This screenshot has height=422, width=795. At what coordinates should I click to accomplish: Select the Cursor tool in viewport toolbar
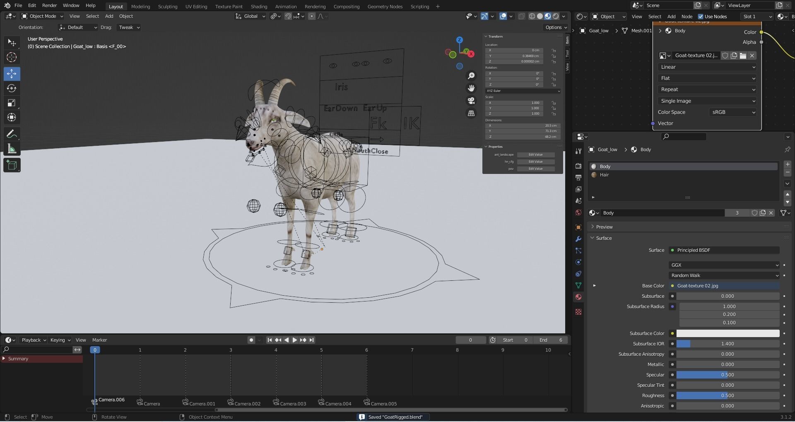coord(12,57)
